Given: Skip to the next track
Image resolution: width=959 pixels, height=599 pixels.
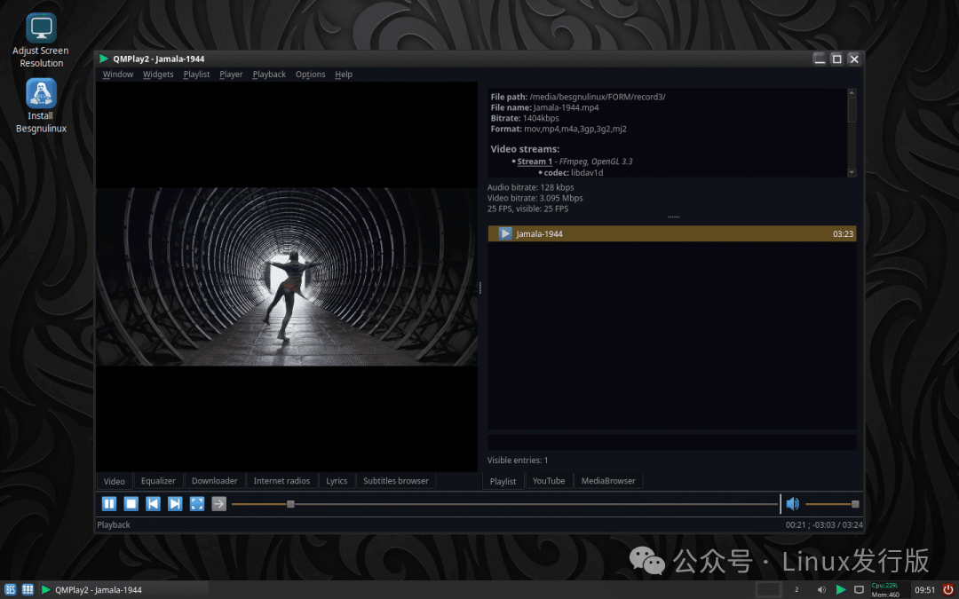Looking at the screenshot, I should tap(175, 503).
